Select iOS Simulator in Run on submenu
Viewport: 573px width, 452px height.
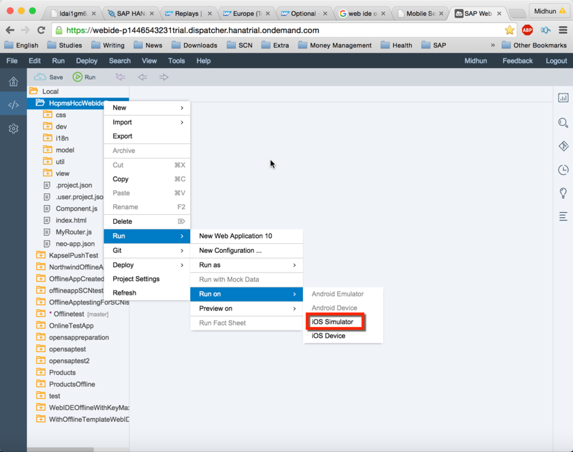pos(343,322)
